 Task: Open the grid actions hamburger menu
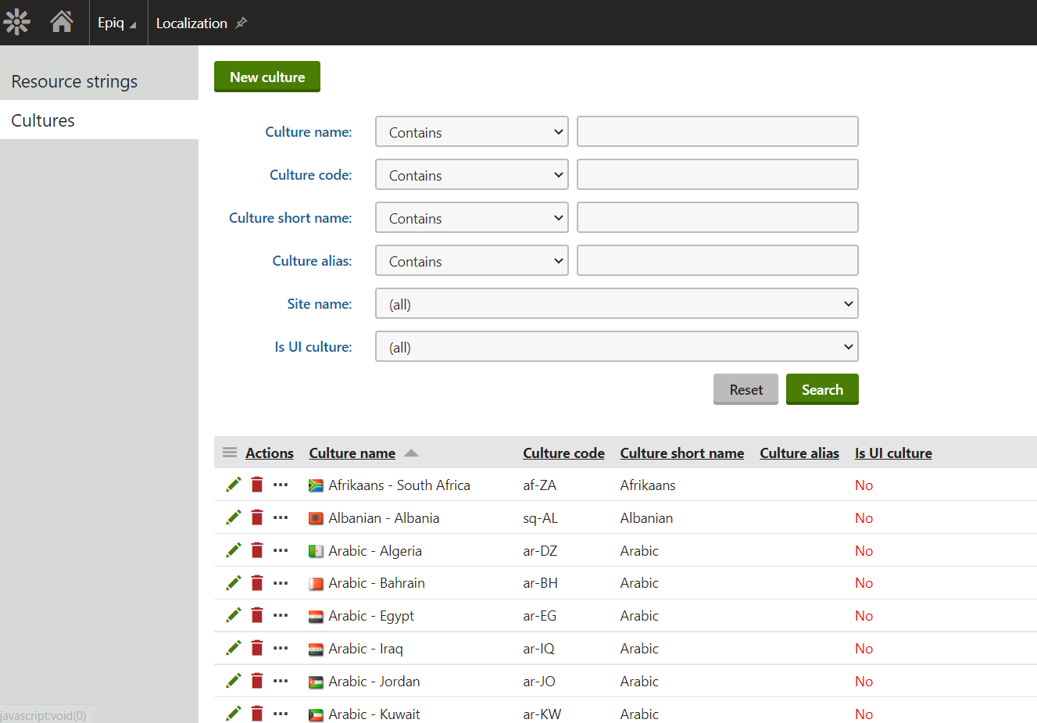click(x=230, y=453)
